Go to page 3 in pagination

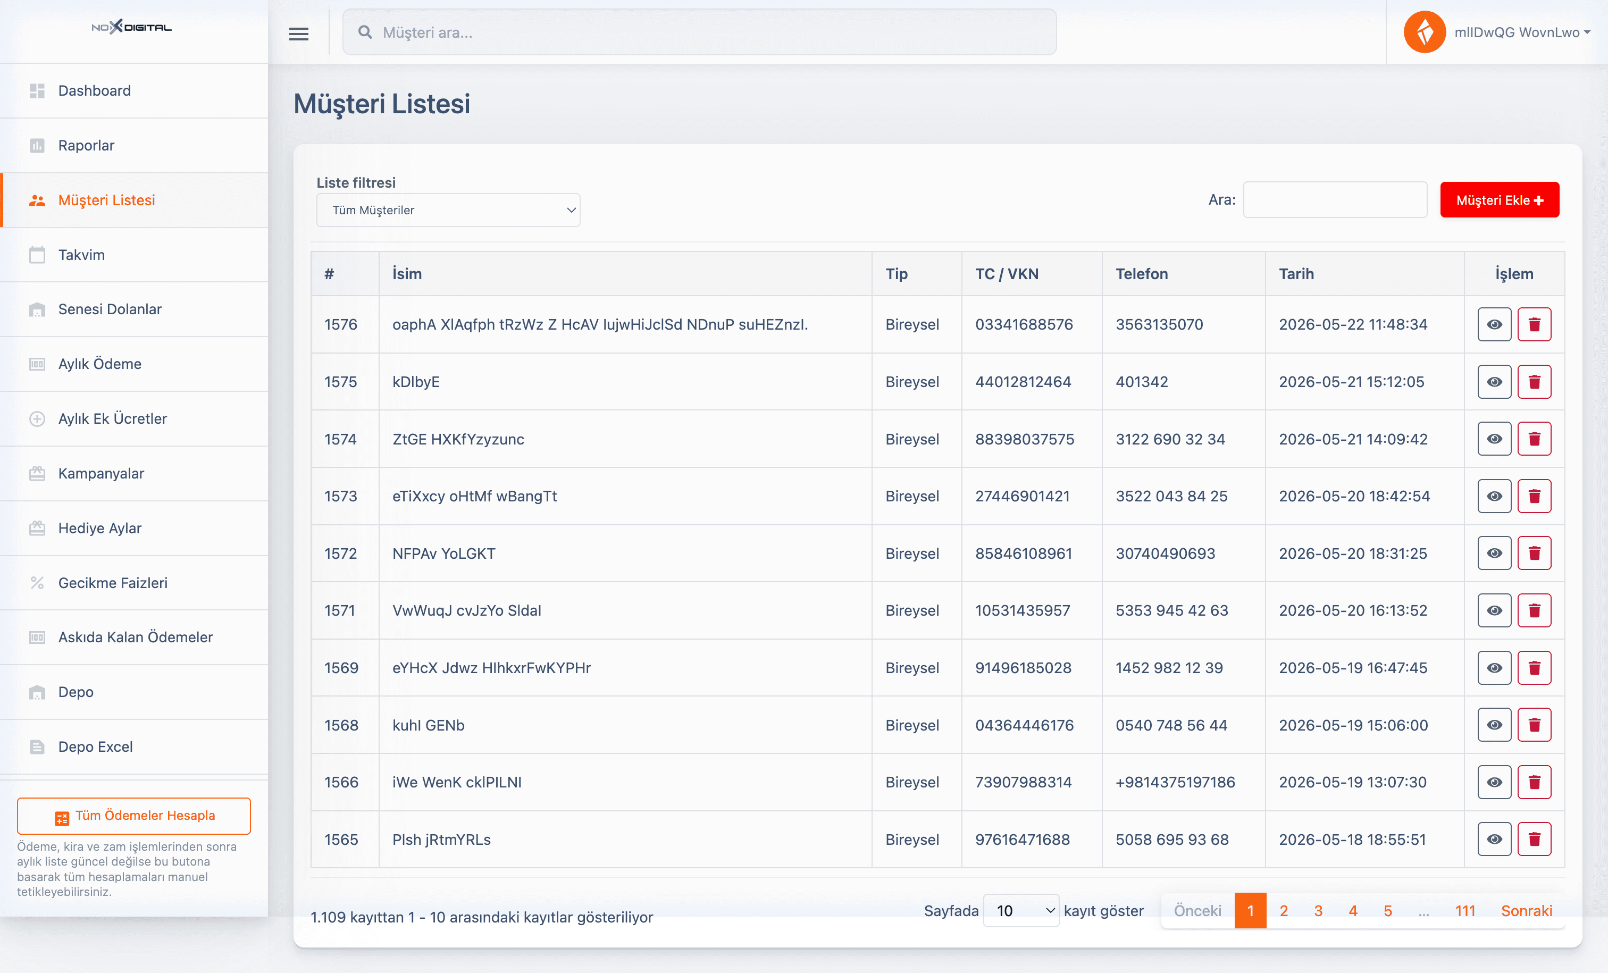pyautogui.click(x=1318, y=910)
